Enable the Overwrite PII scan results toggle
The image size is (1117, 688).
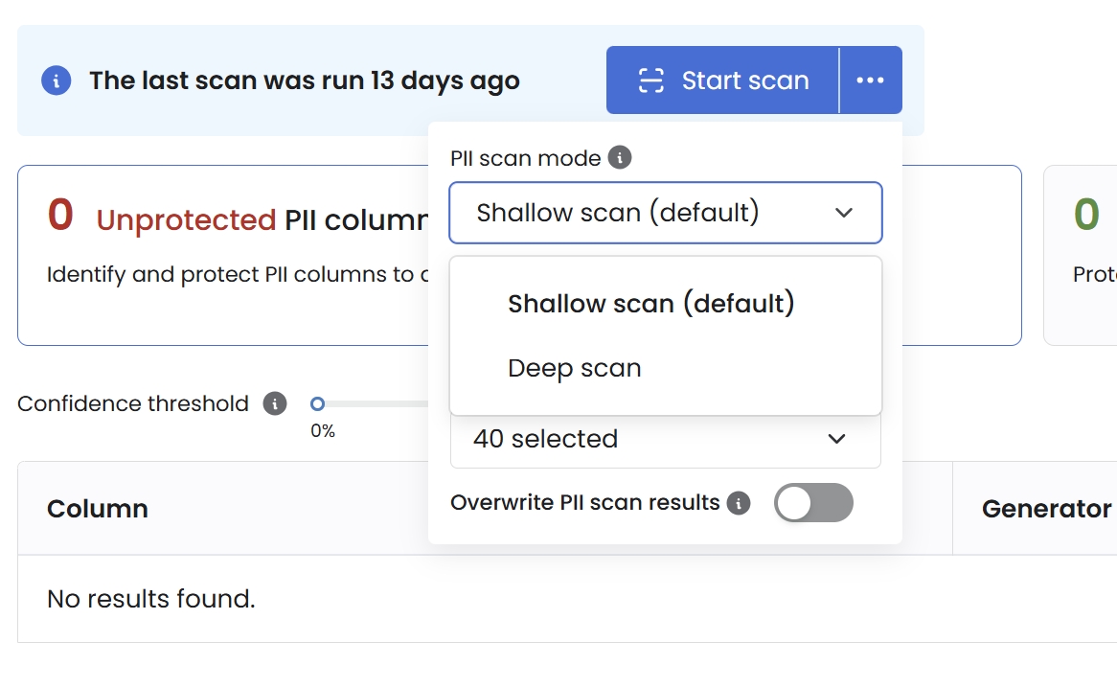click(x=812, y=503)
